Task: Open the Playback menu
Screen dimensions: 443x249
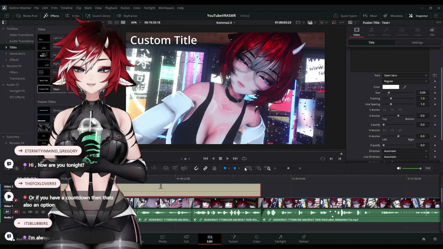Action: (x=111, y=8)
